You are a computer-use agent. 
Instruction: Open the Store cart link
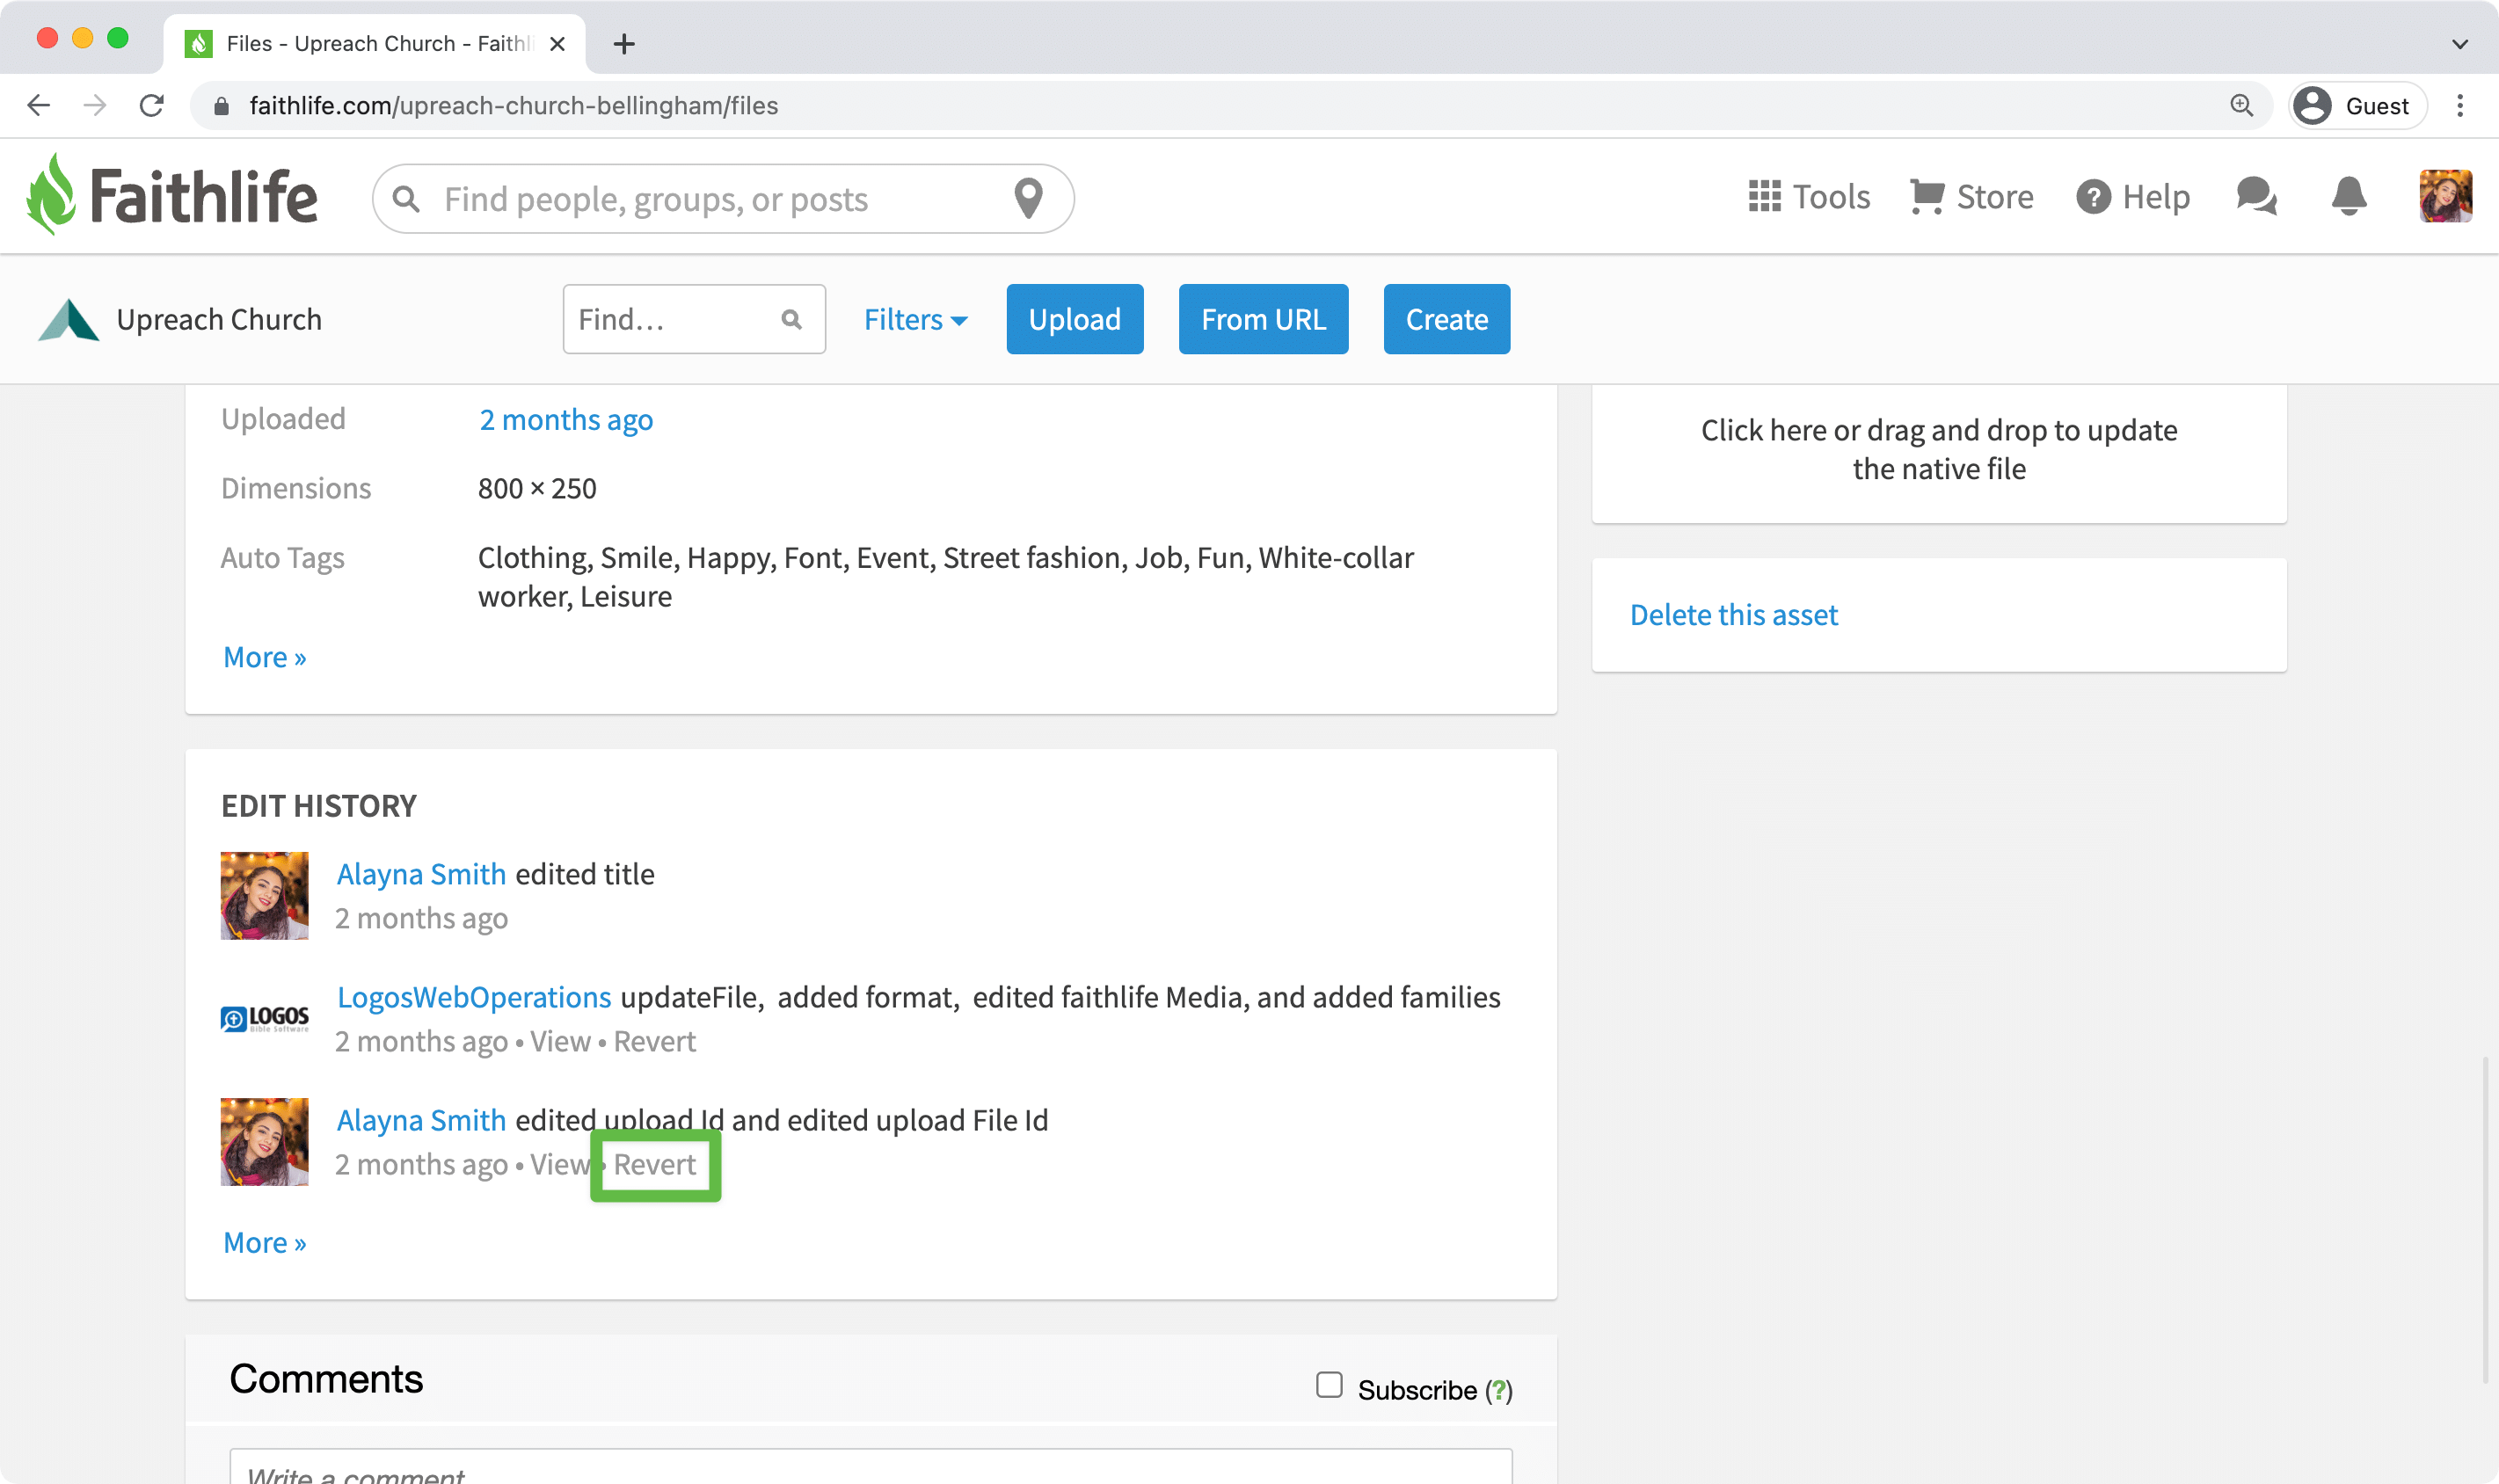coord(1971,197)
